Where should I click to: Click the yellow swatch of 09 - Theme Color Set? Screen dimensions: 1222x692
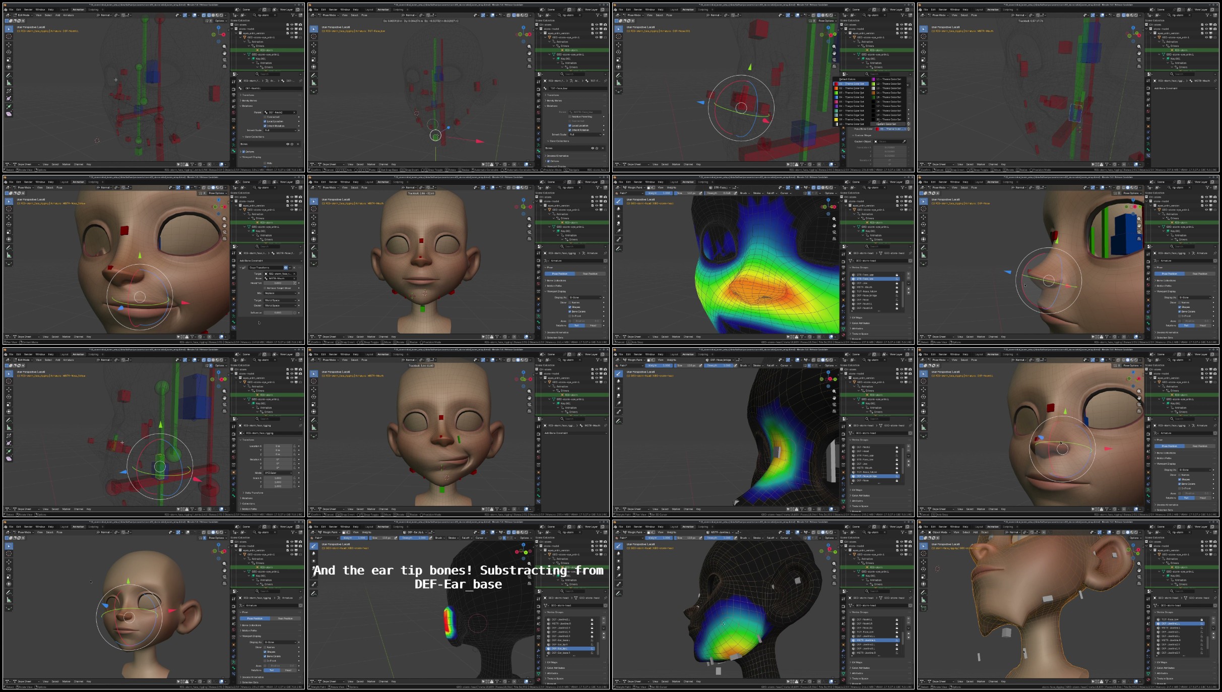pos(836,119)
